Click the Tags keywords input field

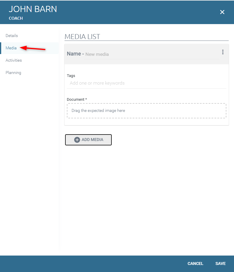pos(146,83)
